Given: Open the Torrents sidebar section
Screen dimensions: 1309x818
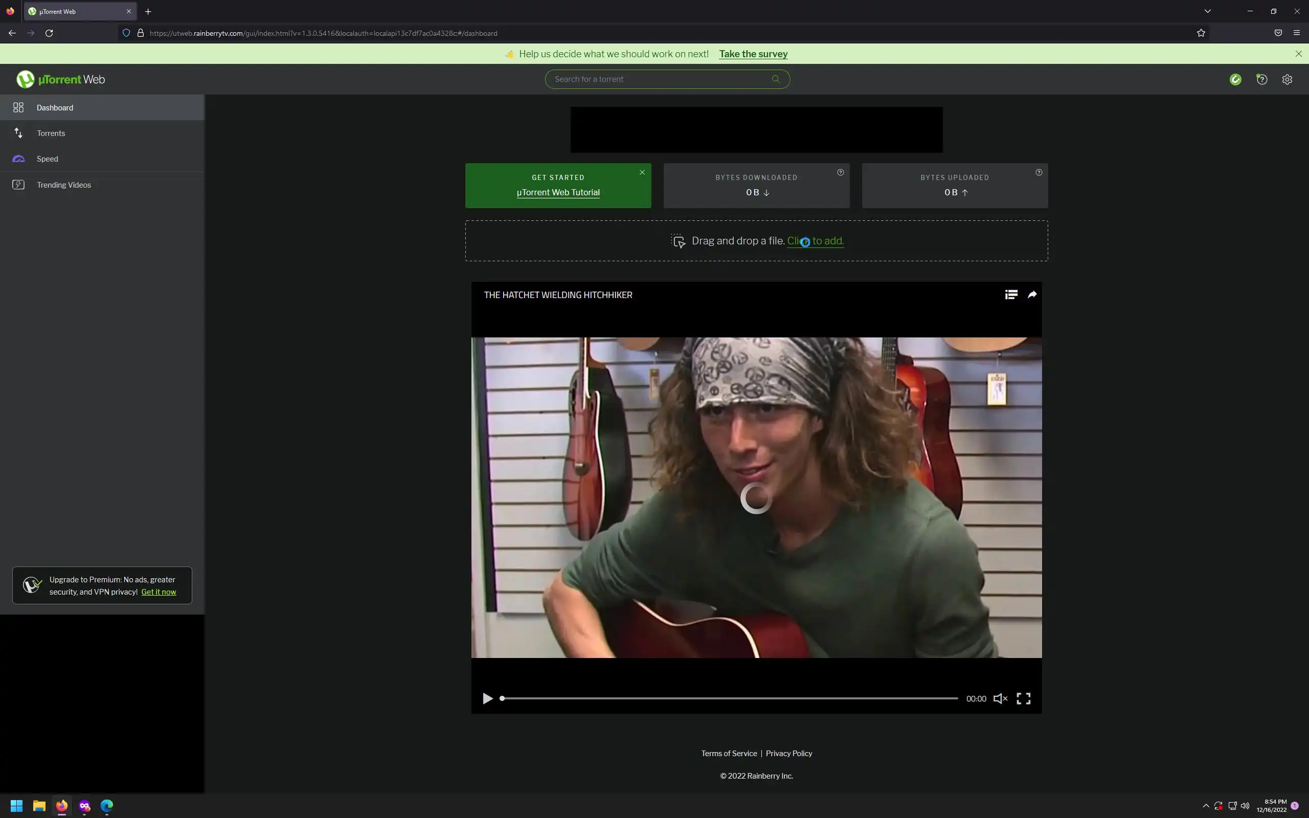Looking at the screenshot, I should (x=51, y=133).
